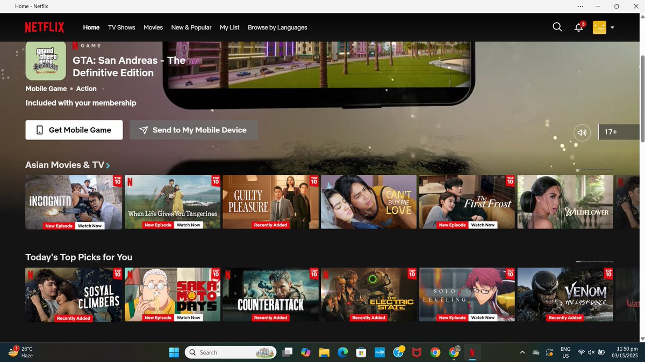Open The First Frost title card
Viewport: 645px width, 362px height.
tap(467, 202)
